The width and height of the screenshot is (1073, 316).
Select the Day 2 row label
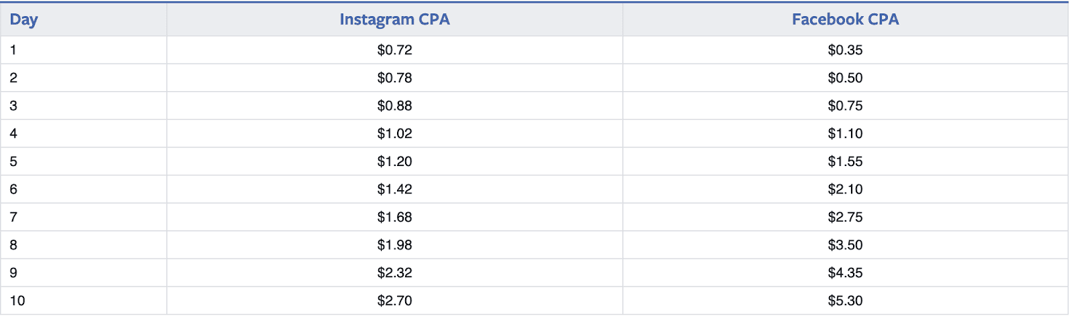click(13, 78)
